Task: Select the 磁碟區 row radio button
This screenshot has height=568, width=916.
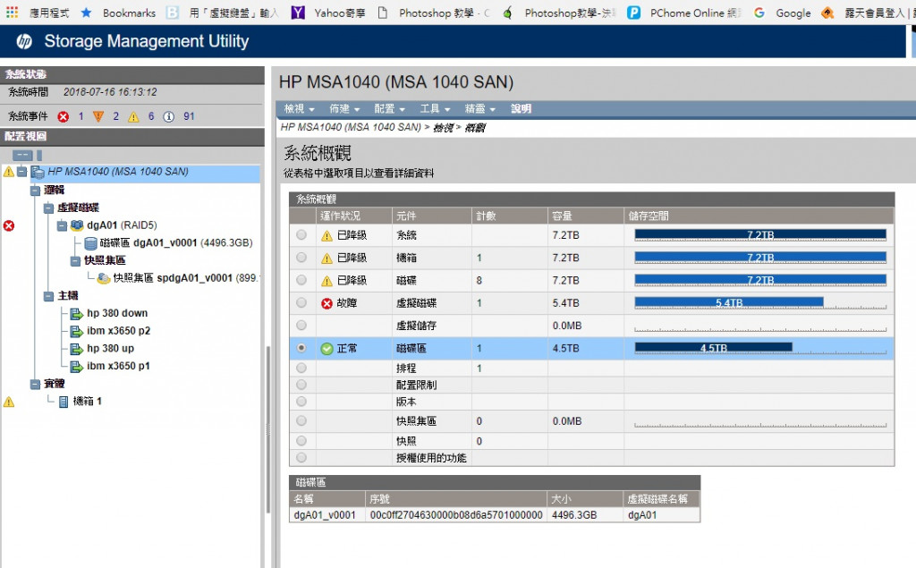Action: [301, 348]
